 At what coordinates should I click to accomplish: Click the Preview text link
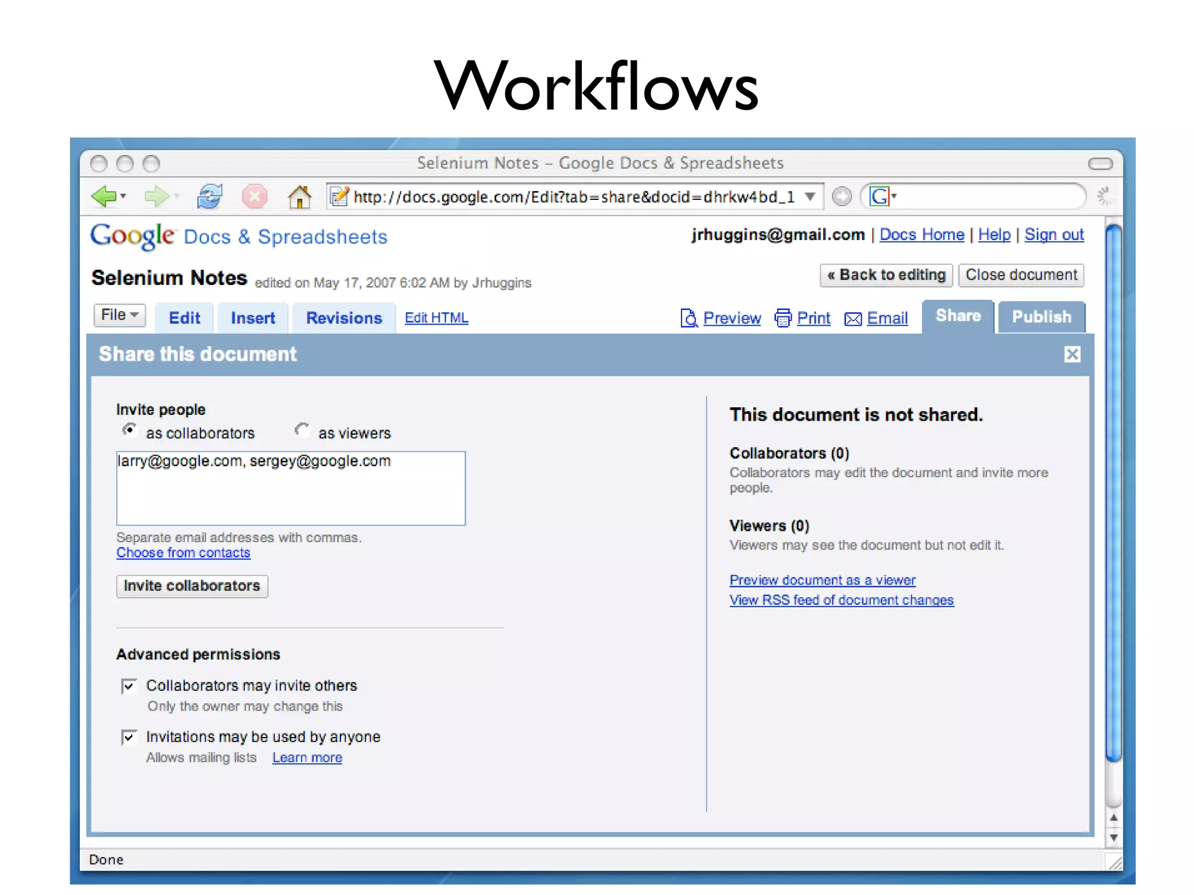point(732,318)
